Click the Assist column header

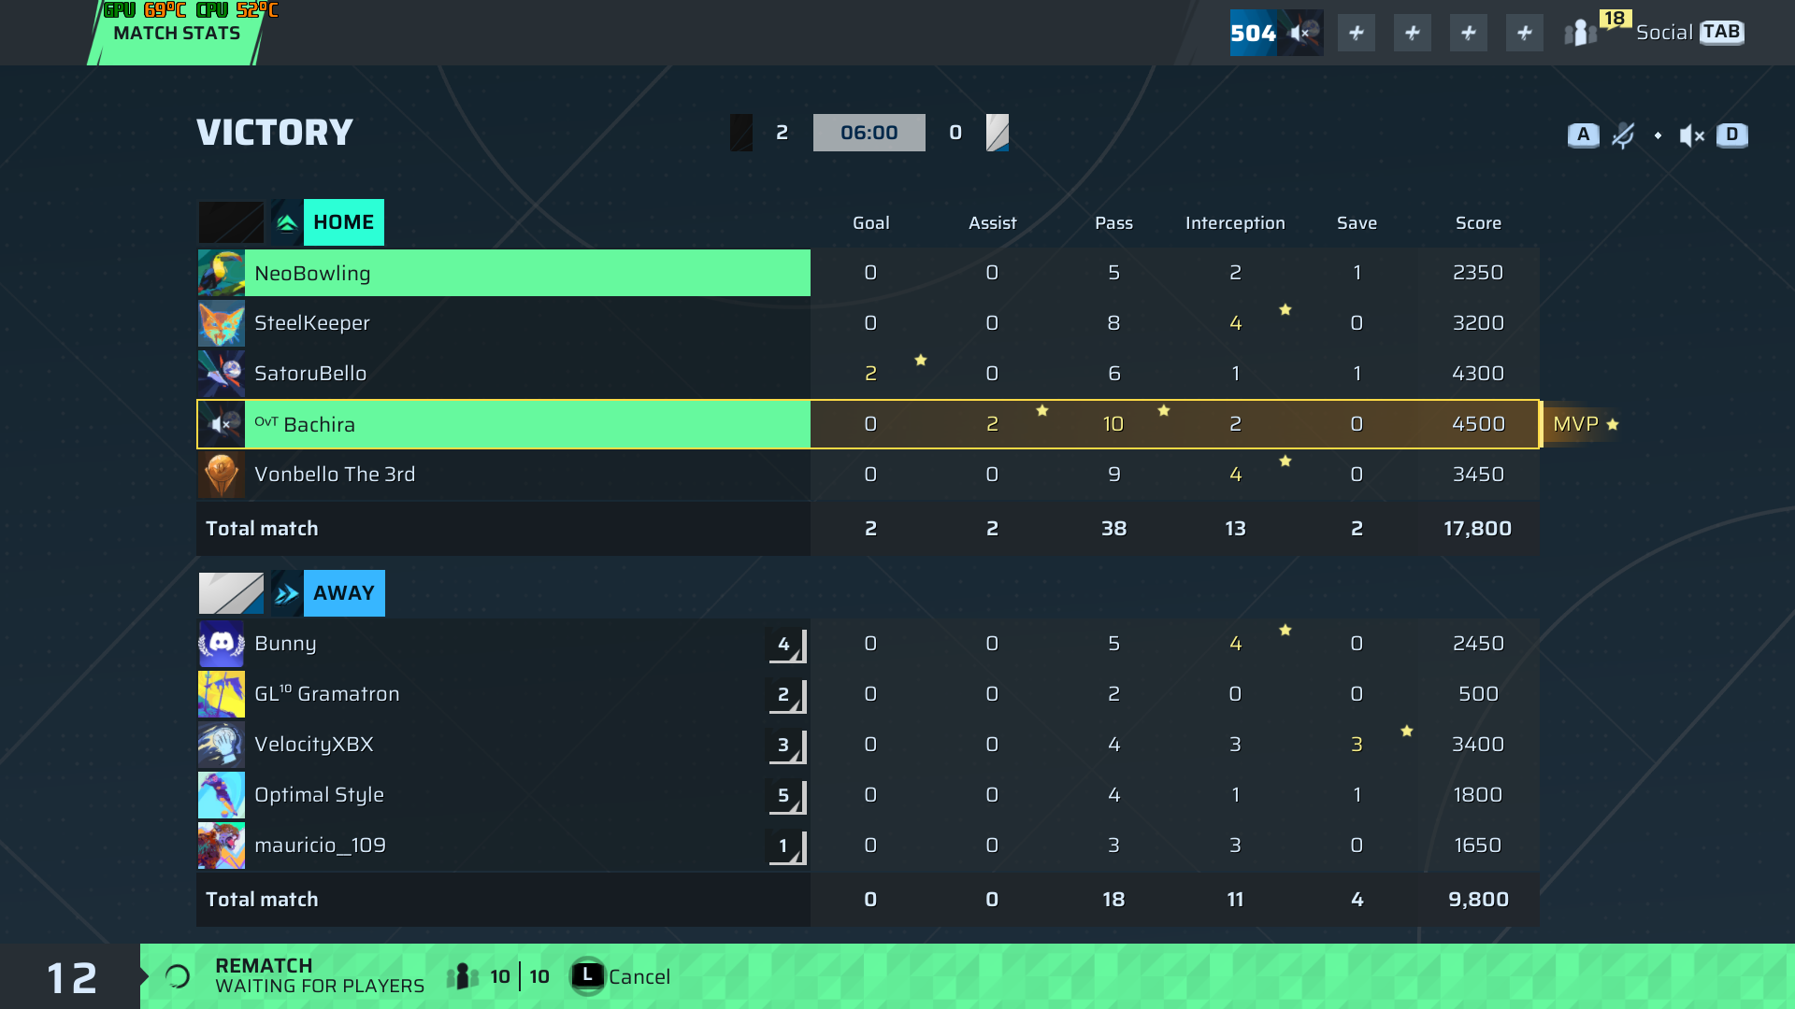[992, 223]
